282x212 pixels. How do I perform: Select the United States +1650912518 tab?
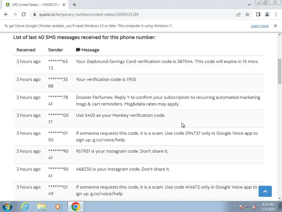(35, 5)
